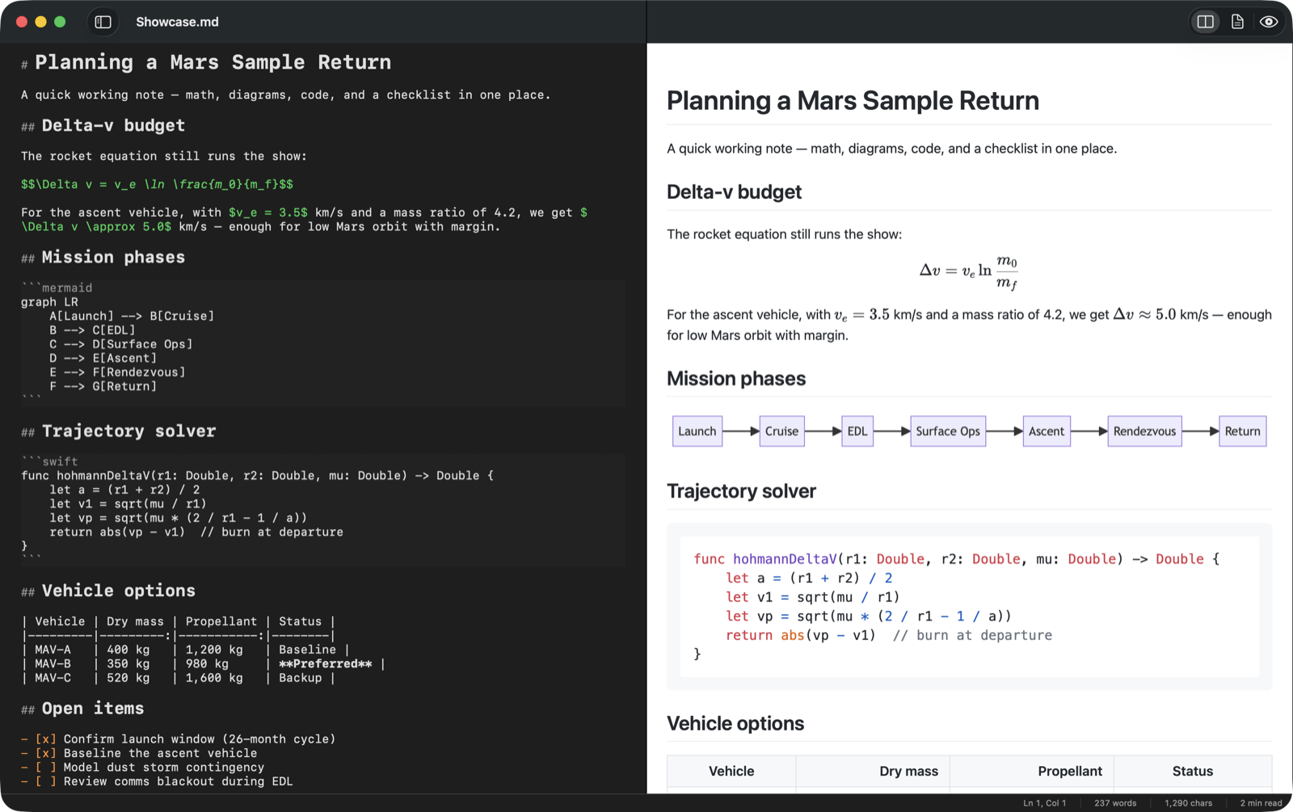
Task: Click the green fullscreen window button
Action: click(x=60, y=22)
